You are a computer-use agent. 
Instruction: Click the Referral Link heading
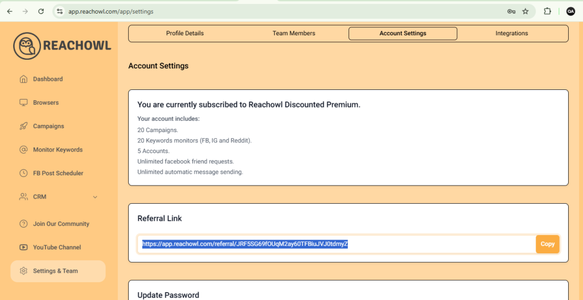click(159, 219)
